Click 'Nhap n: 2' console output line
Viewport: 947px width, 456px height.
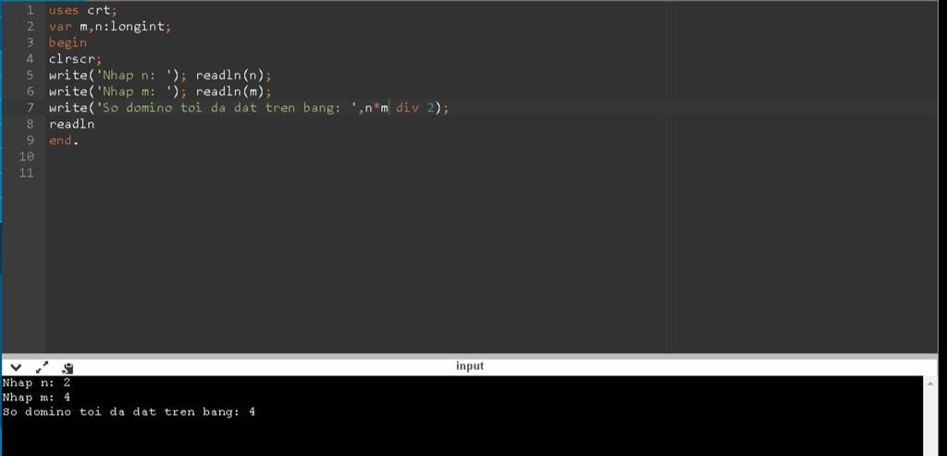pos(36,382)
